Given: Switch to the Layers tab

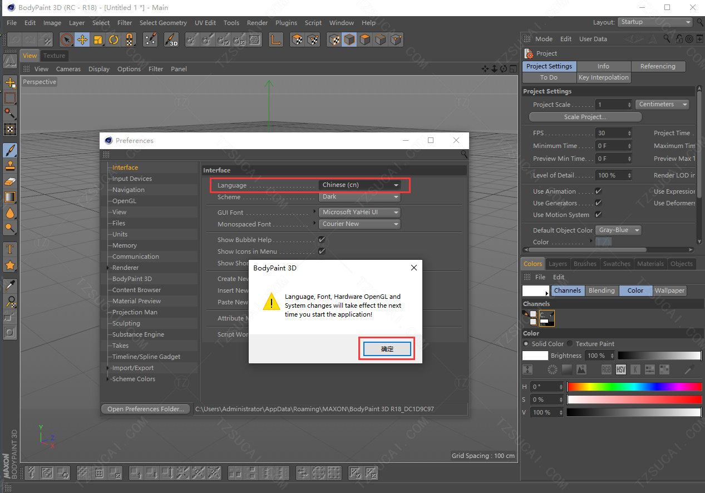Looking at the screenshot, I should click(558, 264).
